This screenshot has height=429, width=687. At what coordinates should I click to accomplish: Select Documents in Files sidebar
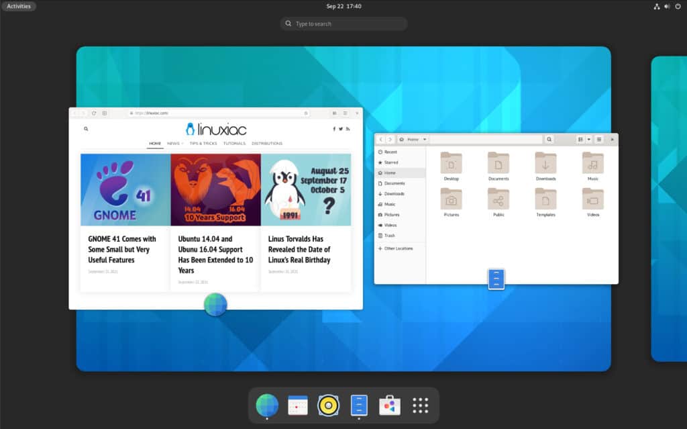point(400,183)
